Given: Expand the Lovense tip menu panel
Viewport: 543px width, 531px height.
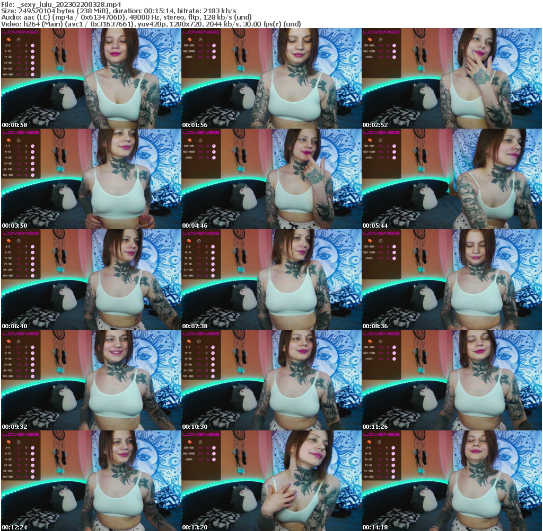Looking at the screenshot, I should [21, 32].
